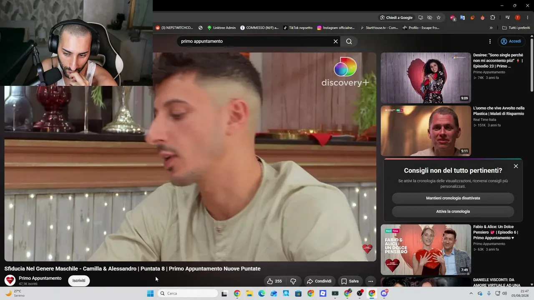Open Task View on the taskbar
Viewport: 534px width, 300px height.
click(224, 293)
